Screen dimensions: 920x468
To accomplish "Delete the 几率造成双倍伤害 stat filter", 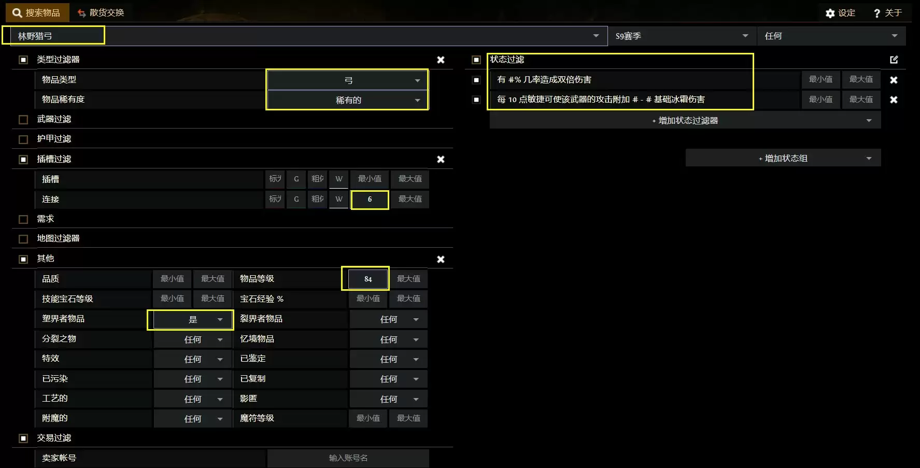I will (x=894, y=80).
